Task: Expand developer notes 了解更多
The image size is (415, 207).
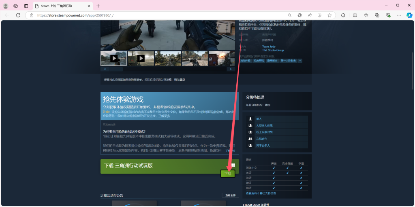Action: [x=230, y=151]
